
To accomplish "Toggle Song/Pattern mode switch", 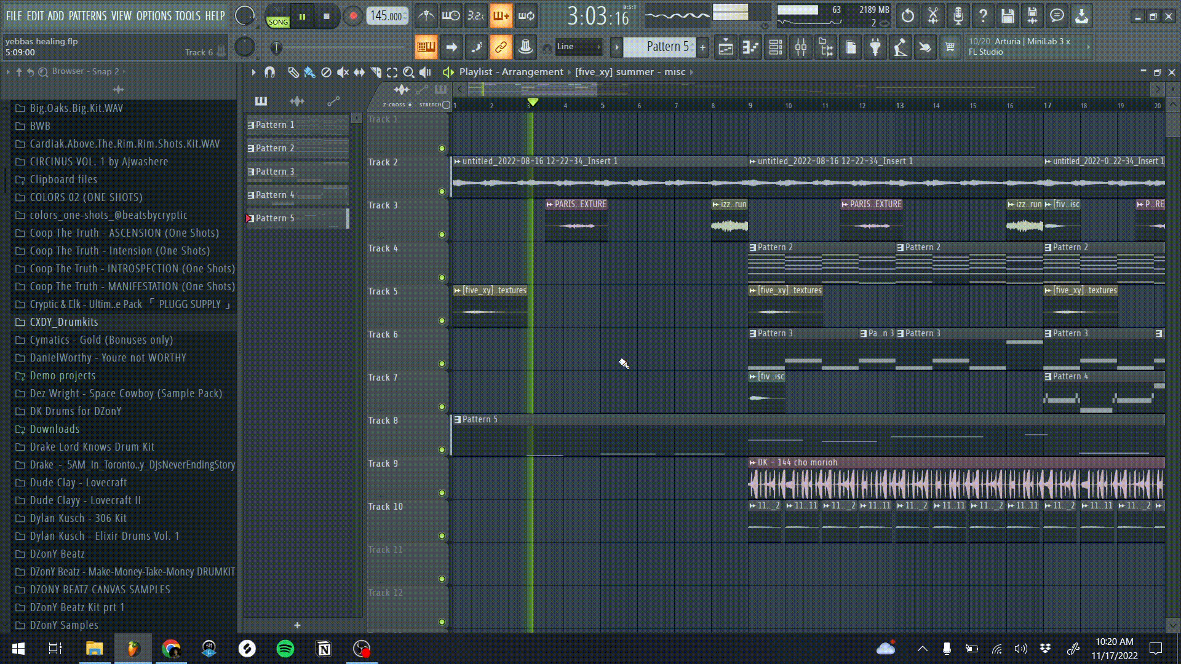I will click(278, 17).
